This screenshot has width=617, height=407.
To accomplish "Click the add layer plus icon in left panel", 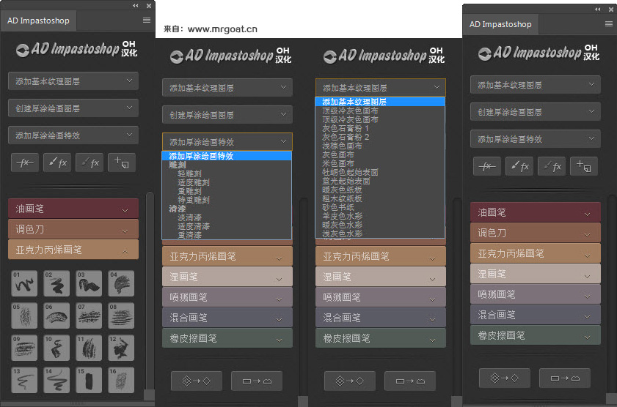I will 122,163.
